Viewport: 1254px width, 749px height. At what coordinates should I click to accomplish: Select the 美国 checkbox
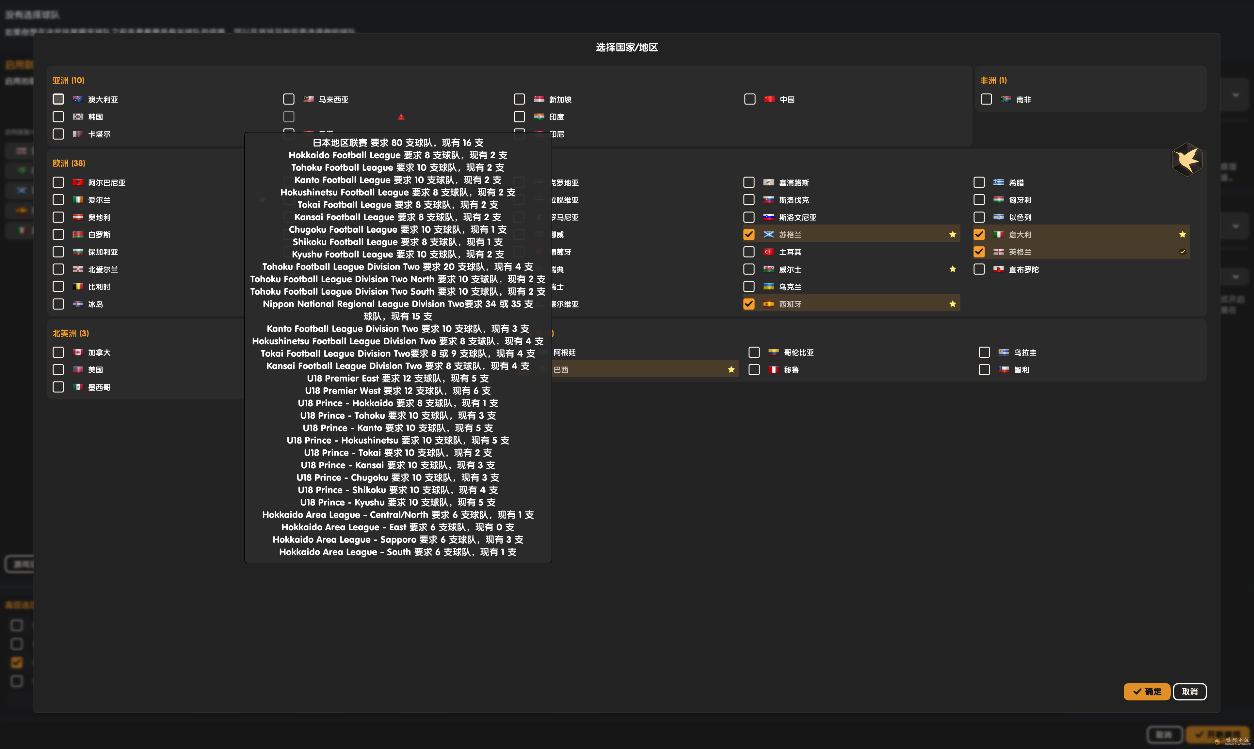pyautogui.click(x=58, y=369)
